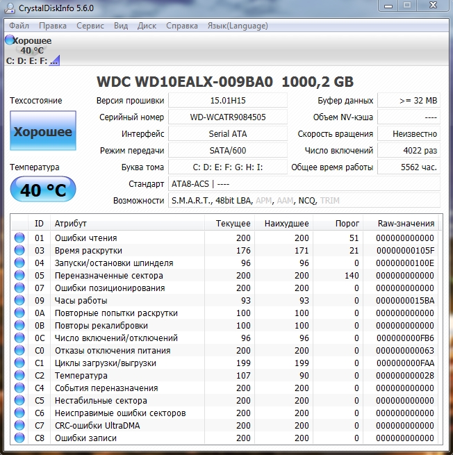Click raw value 0000000105F

pyautogui.click(x=405, y=250)
